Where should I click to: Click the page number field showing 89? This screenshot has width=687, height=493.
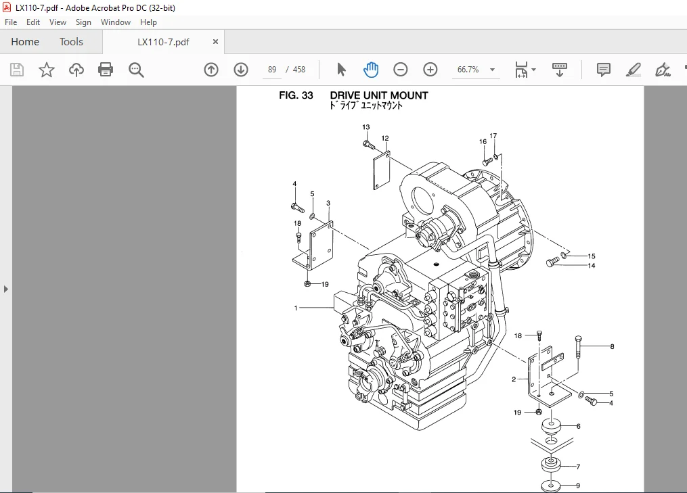point(272,70)
